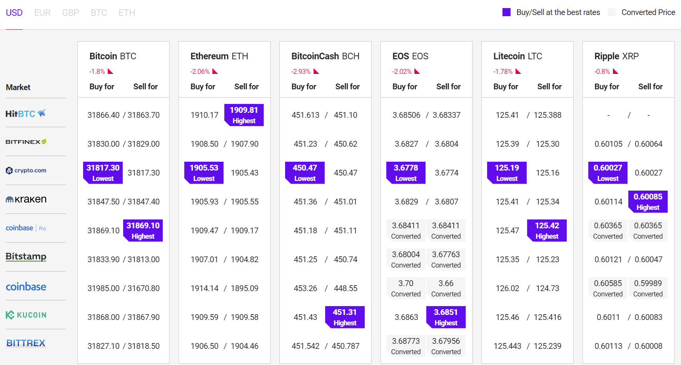The width and height of the screenshot is (681, 365).
Task: Click the purple Buy/Sell best rates legend swatch
Action: click(507, 12)
